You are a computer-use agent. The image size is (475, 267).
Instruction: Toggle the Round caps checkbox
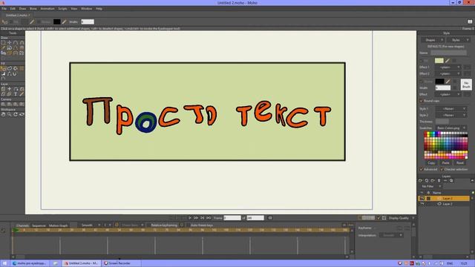pyautogui.click(x=421, y=101)
